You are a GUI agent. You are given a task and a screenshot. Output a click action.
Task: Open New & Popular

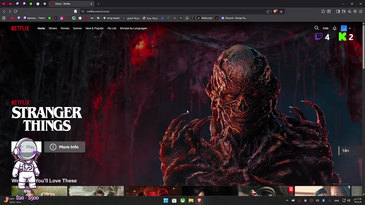coord(94,28)
